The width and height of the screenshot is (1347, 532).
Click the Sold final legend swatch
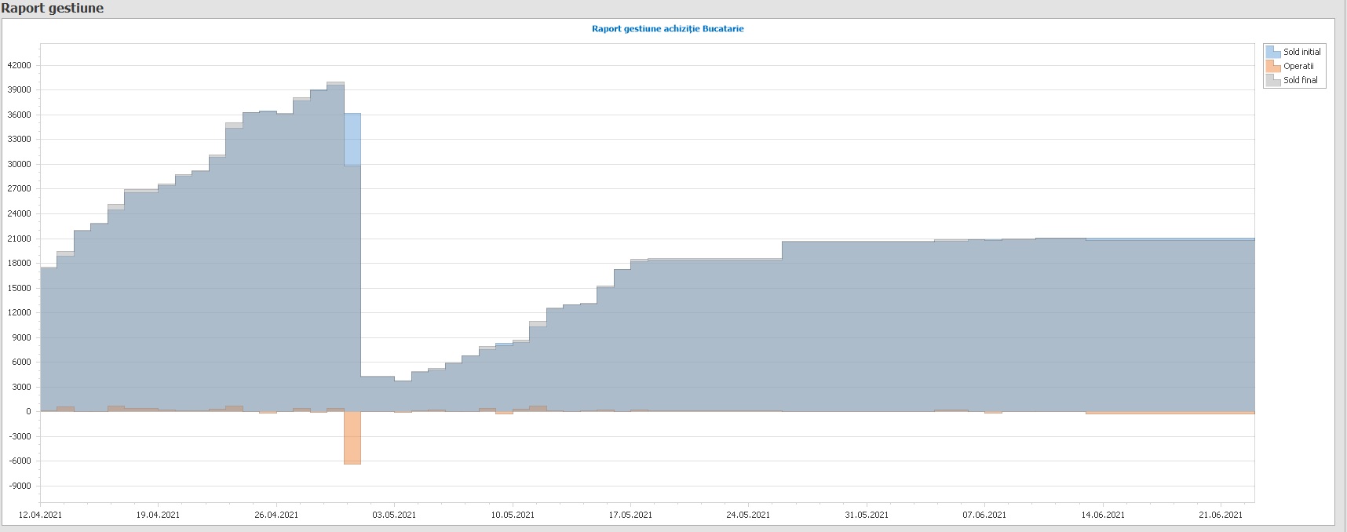[x=1272, y=80]
